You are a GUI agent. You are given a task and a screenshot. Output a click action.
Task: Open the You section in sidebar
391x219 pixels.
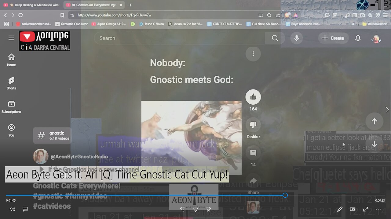(11, 130)
